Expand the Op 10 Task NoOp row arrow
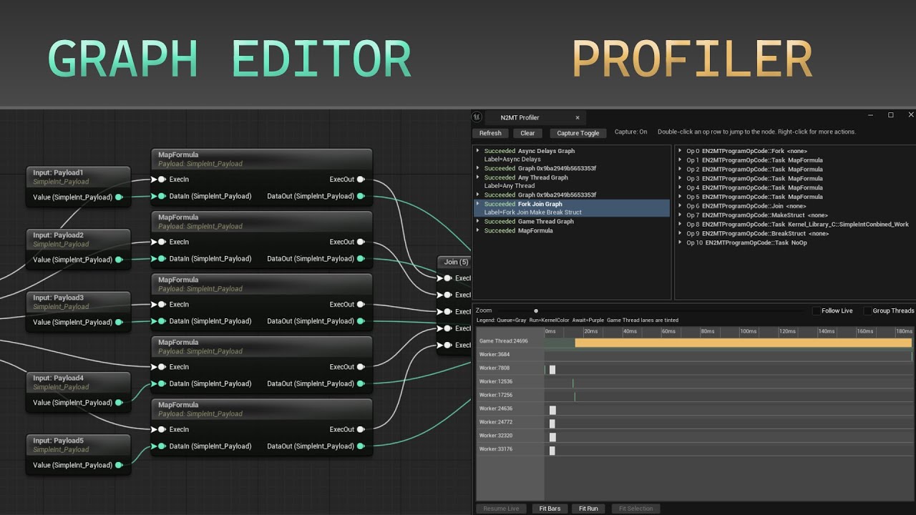Viewport: 916px width, 515px height. point(681,242)
